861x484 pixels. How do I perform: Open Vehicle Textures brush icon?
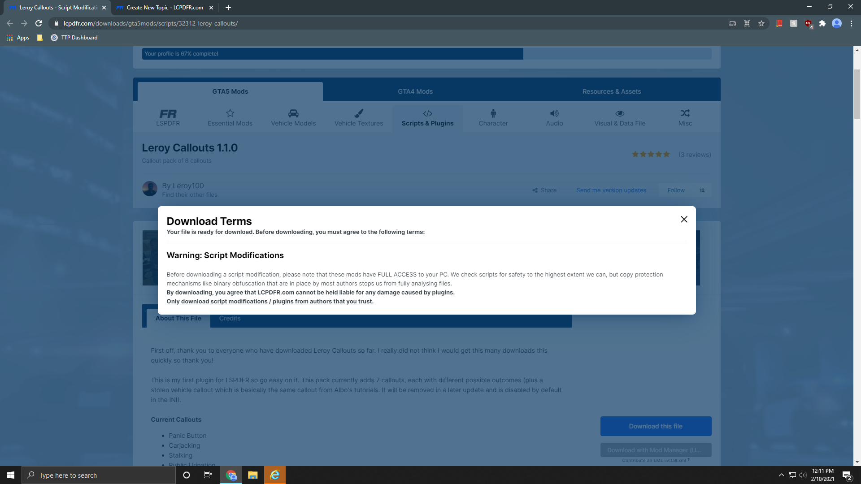359,113
